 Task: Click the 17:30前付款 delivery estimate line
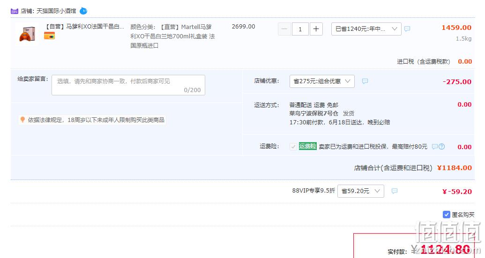pyautogui.click(x=339, y=122)
